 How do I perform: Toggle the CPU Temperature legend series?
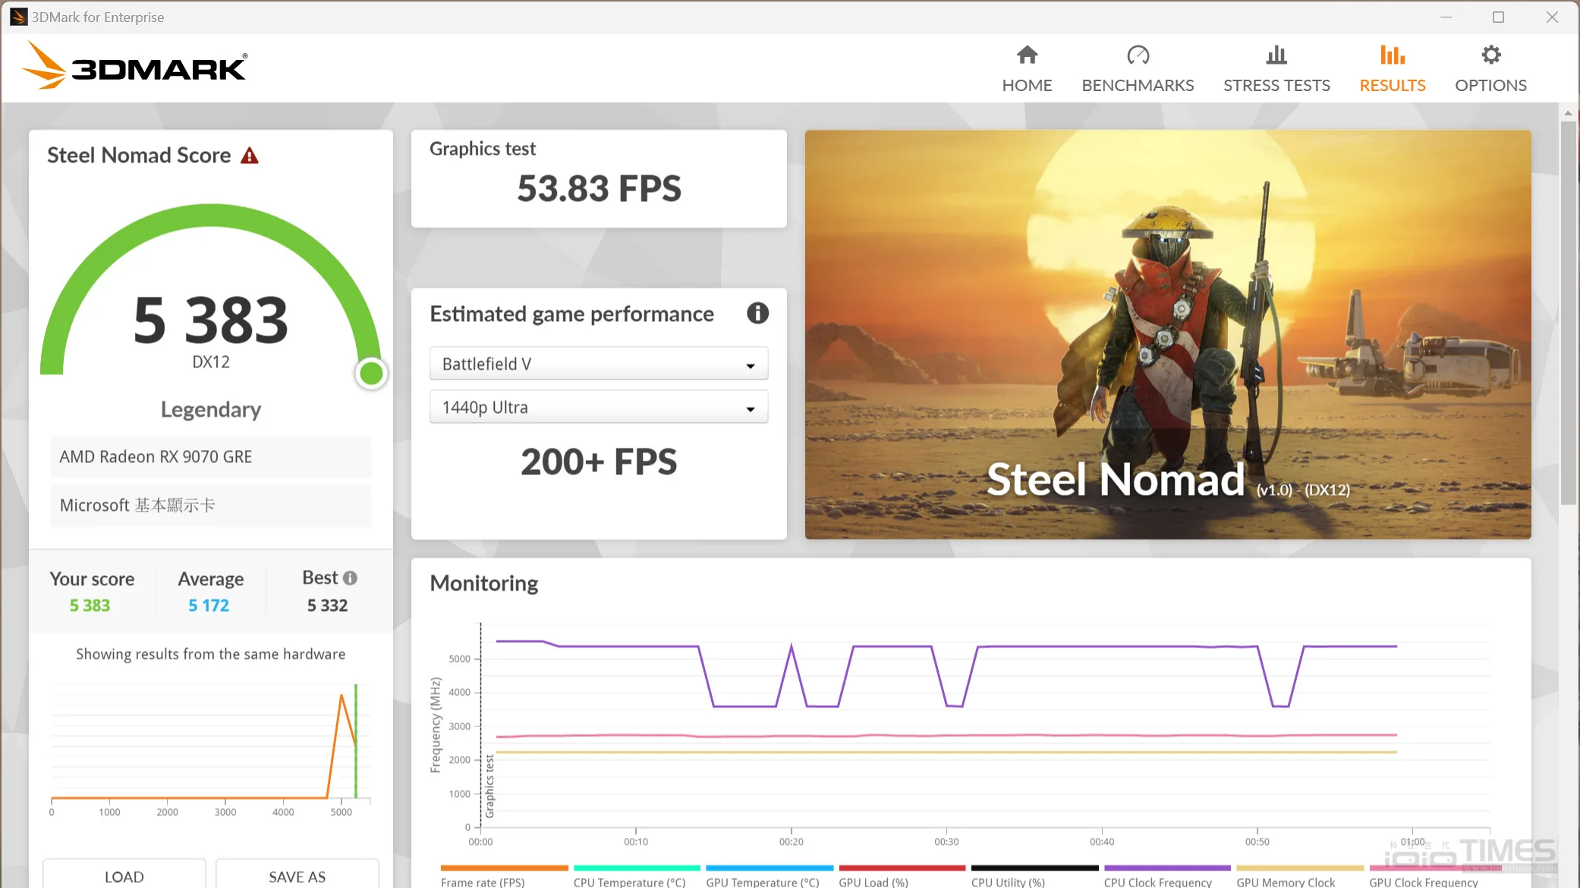click(x=637, y=877)
